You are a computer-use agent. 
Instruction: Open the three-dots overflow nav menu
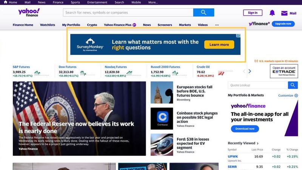(217, 25)
